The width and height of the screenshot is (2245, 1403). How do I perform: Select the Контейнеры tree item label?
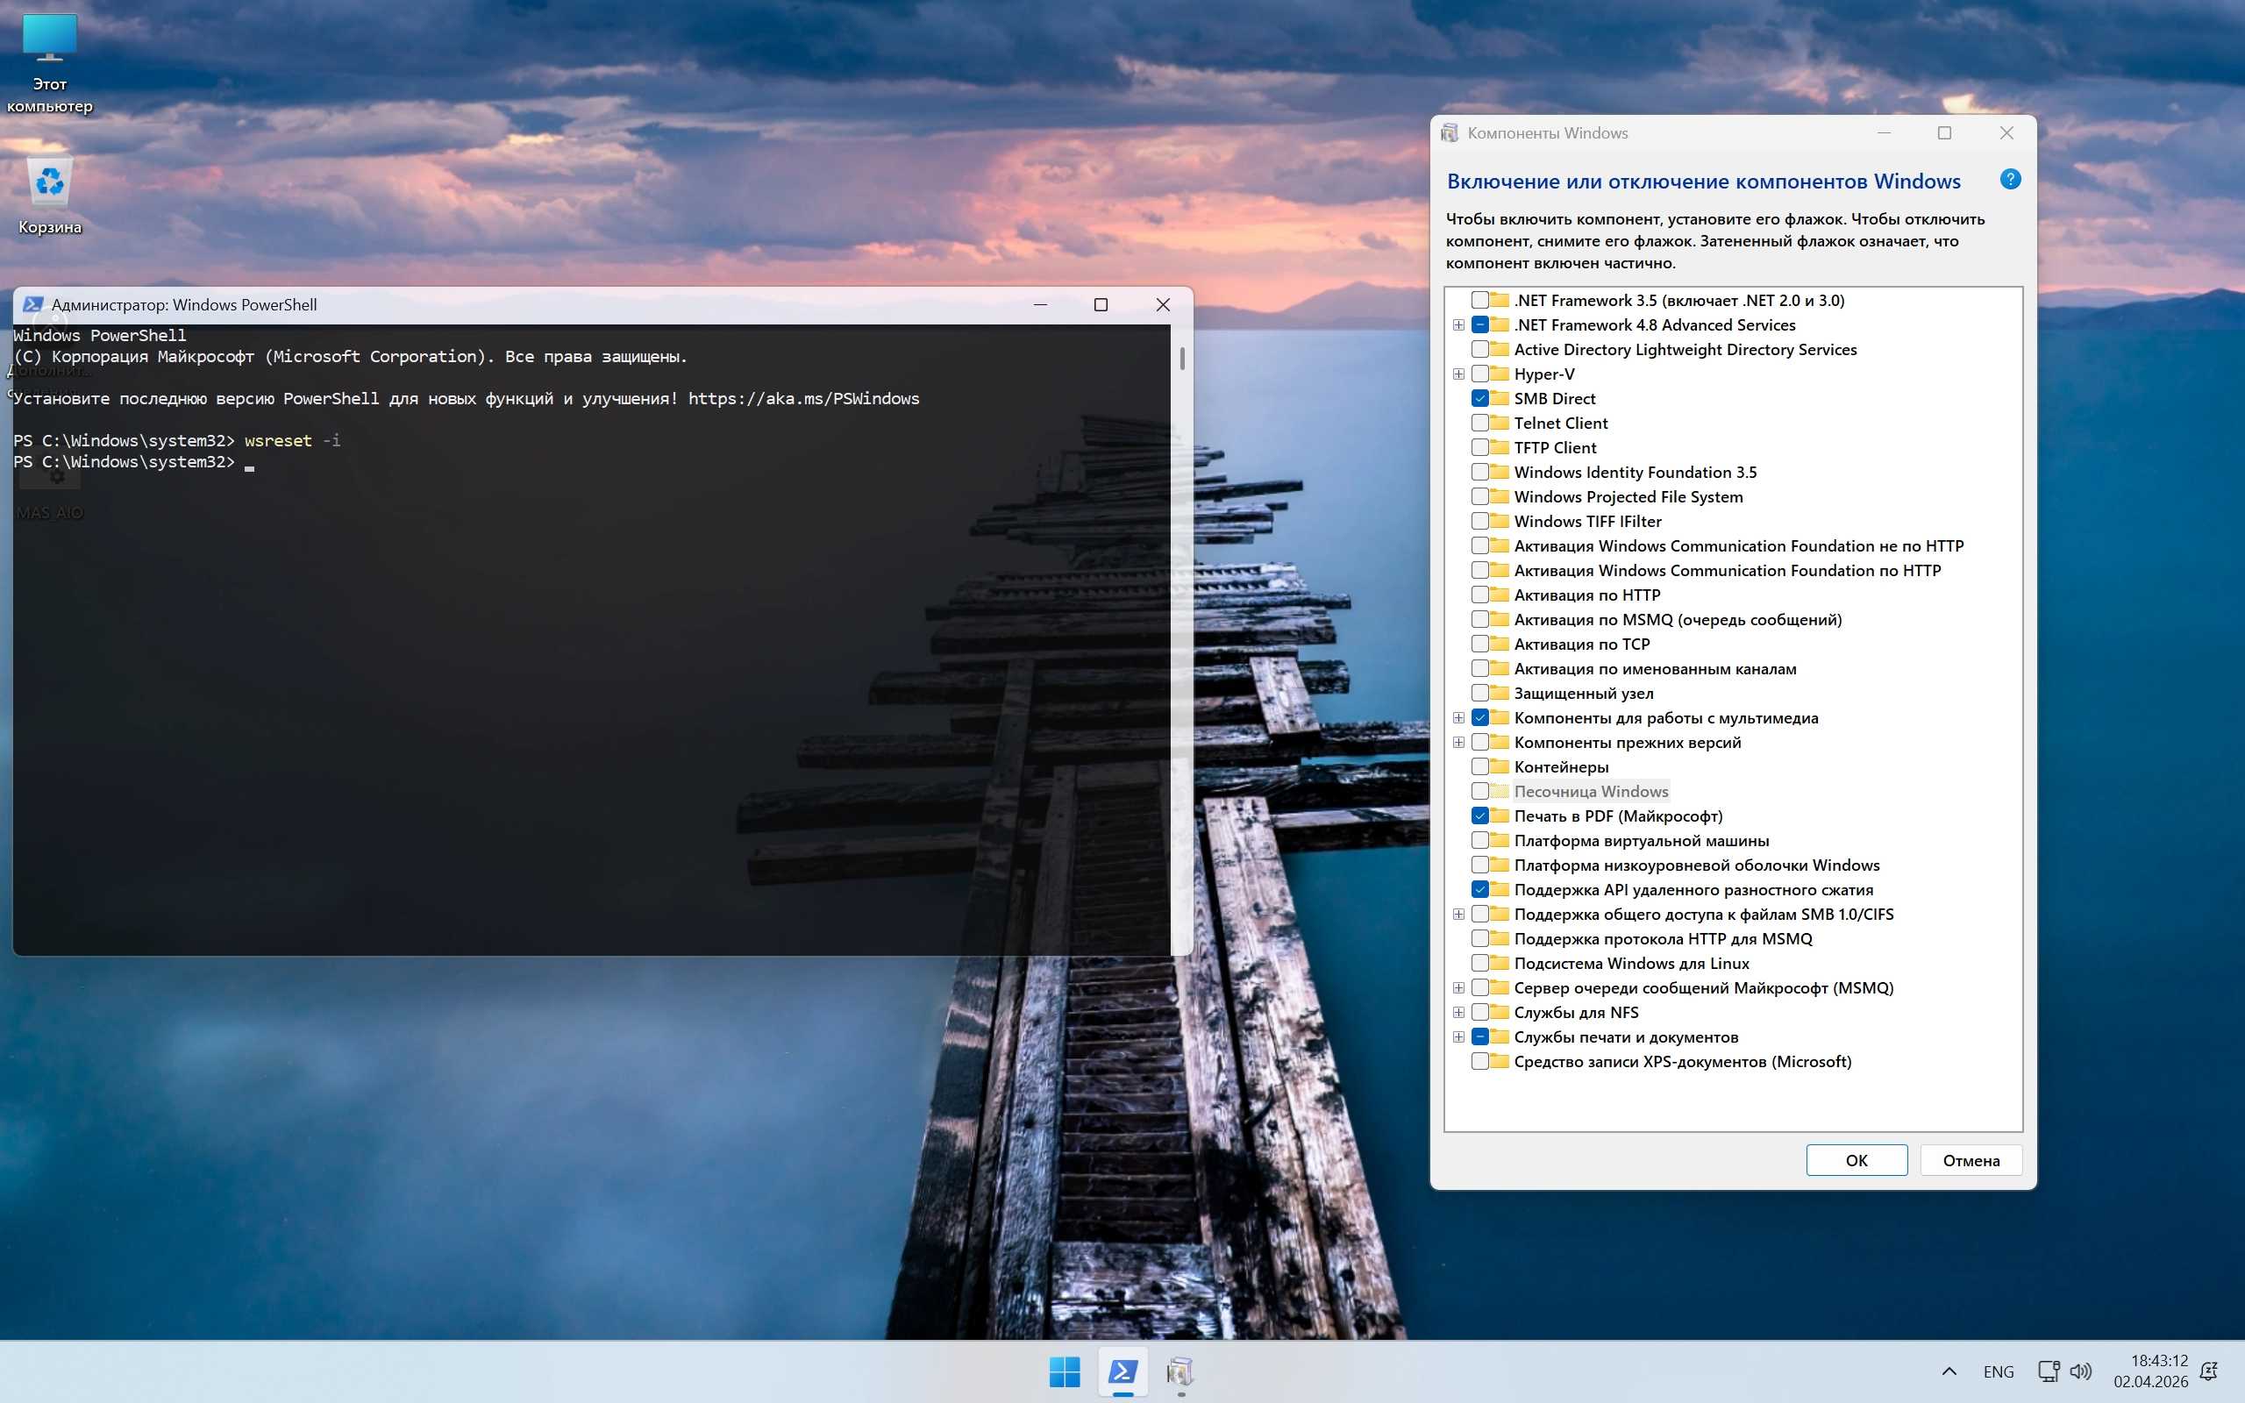(x=1560, y=766)
